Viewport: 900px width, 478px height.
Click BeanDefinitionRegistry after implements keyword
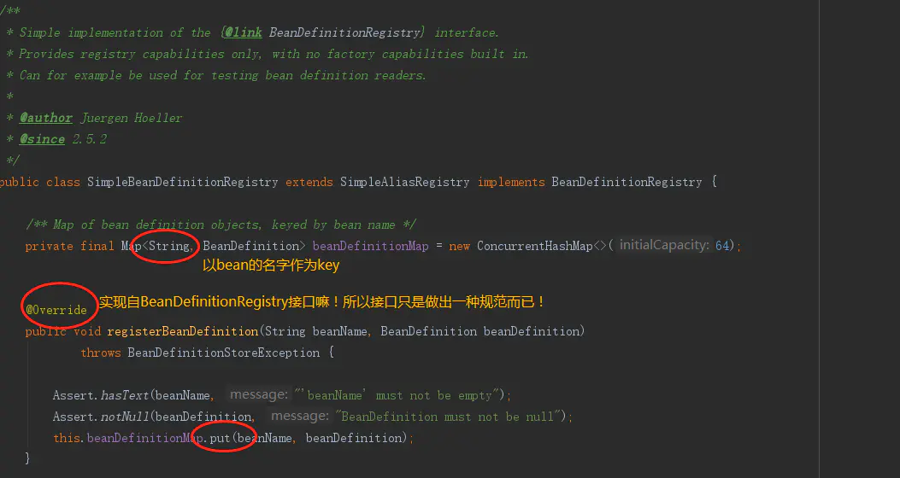(x=626, y=183)
